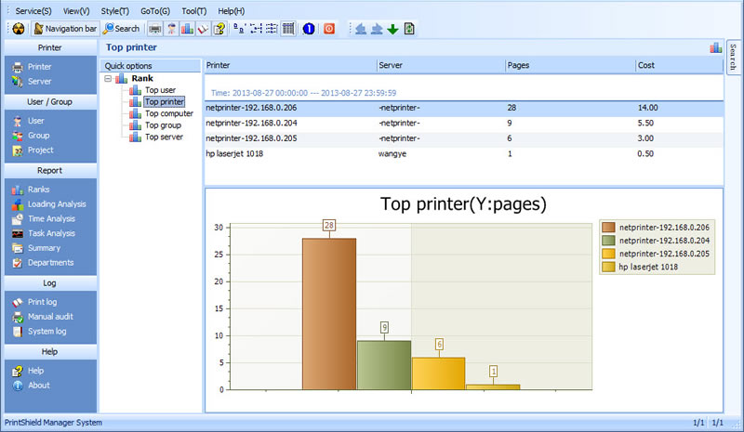
Task: Select the netprinter-192.168.0.204 table row
Action: point(464,124)
